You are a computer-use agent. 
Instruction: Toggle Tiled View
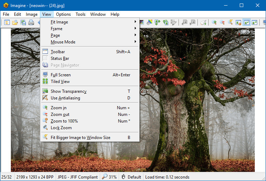(x=90, y=82)
